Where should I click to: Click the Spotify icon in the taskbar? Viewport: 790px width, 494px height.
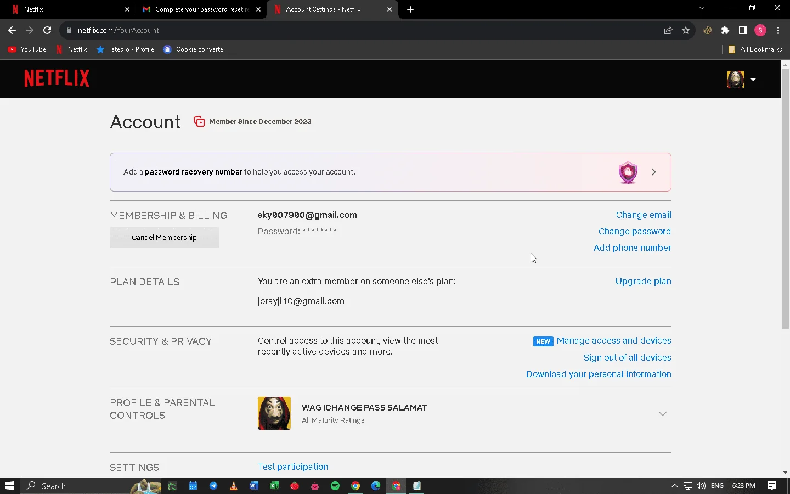(x=335, y=486)
